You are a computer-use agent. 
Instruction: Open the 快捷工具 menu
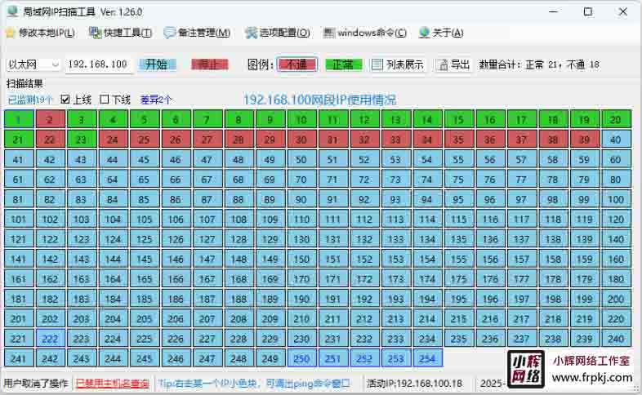[x=120, y=33]
